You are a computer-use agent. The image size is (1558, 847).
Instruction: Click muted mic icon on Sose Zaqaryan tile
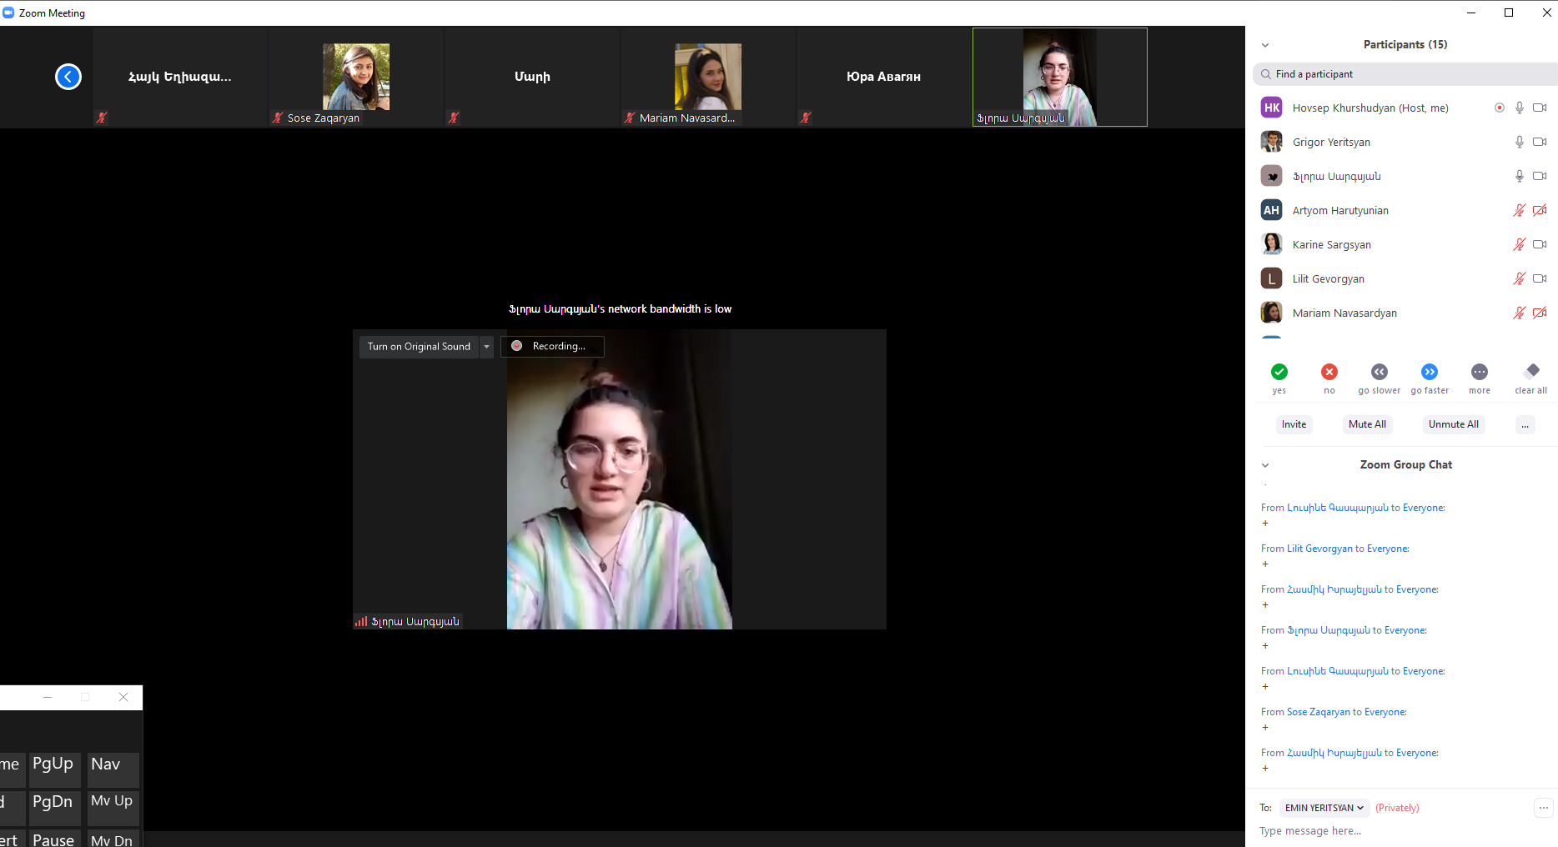[278, 118]
